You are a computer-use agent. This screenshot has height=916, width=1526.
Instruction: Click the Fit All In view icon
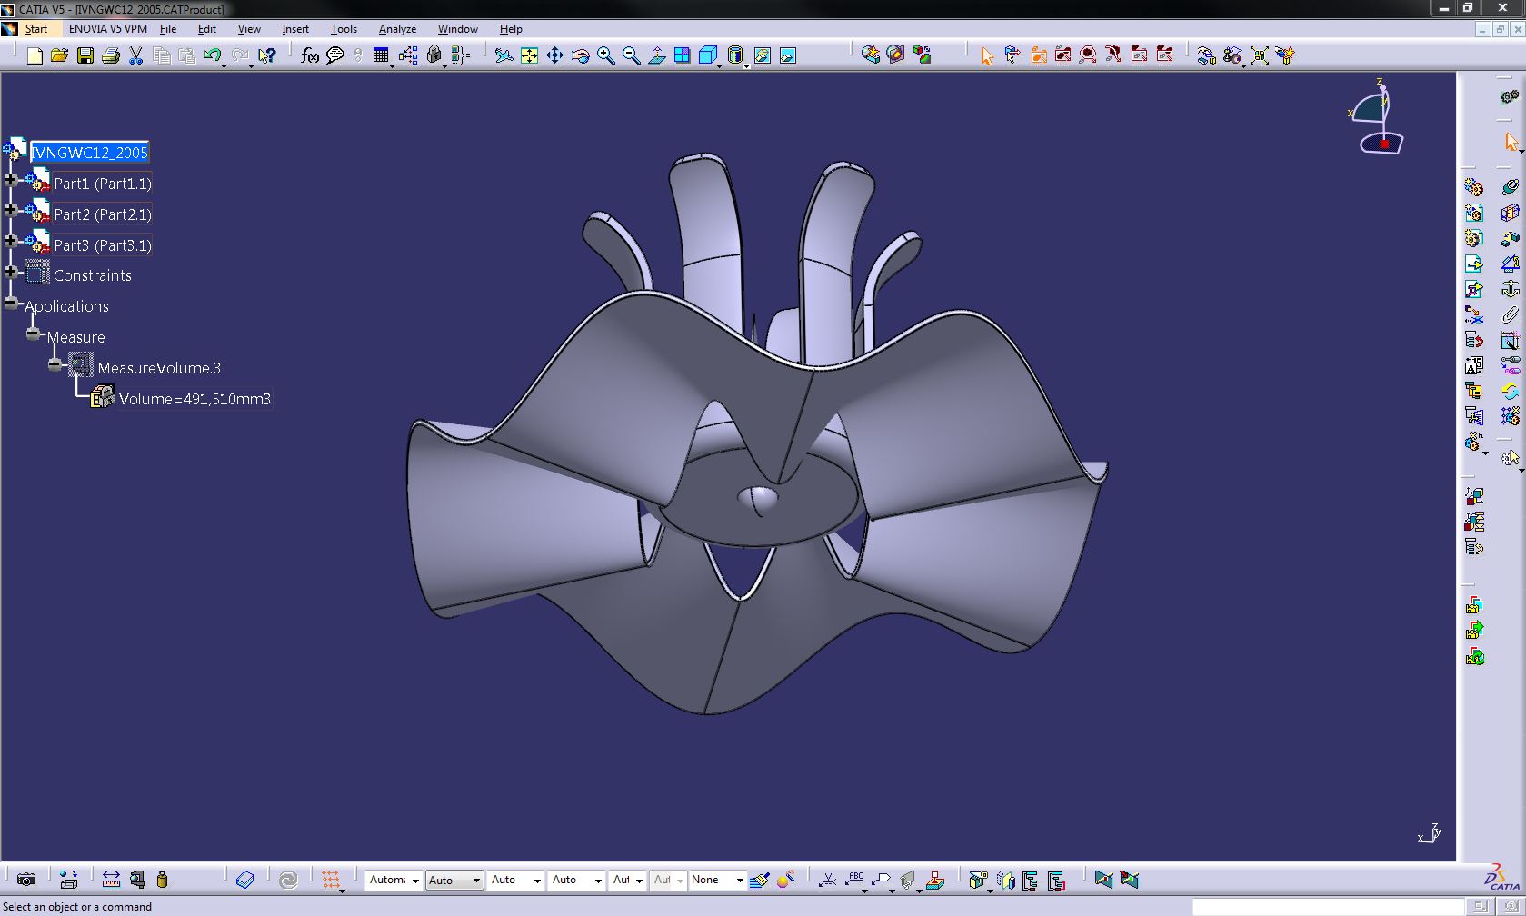click(529, 56)
